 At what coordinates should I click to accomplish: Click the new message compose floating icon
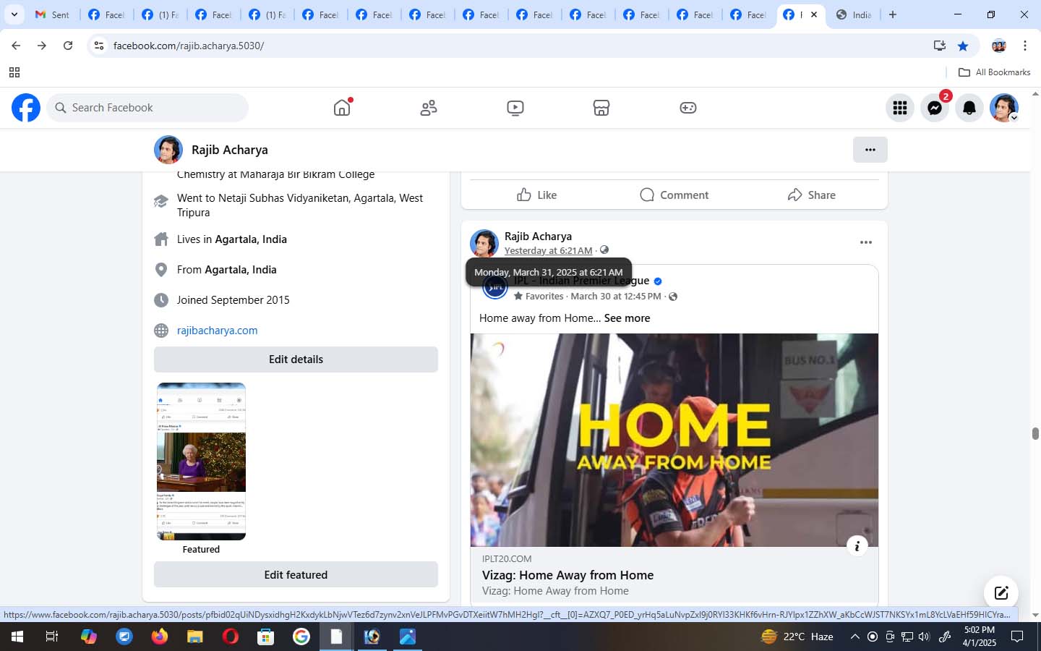pos(1001,593)
